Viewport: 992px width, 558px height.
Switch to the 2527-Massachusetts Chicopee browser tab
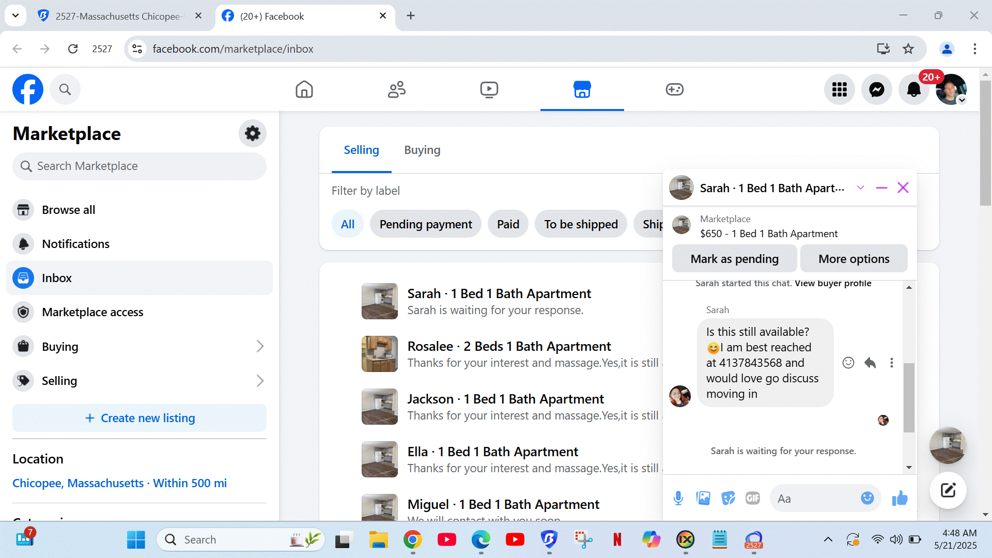pyautogui.click(x=120, y=16)
